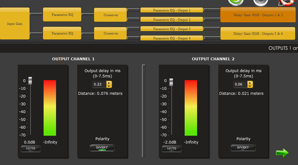Decrease Channel 1 output delay with down arrow
Screen dimensions: 298x165
[109, 86]
